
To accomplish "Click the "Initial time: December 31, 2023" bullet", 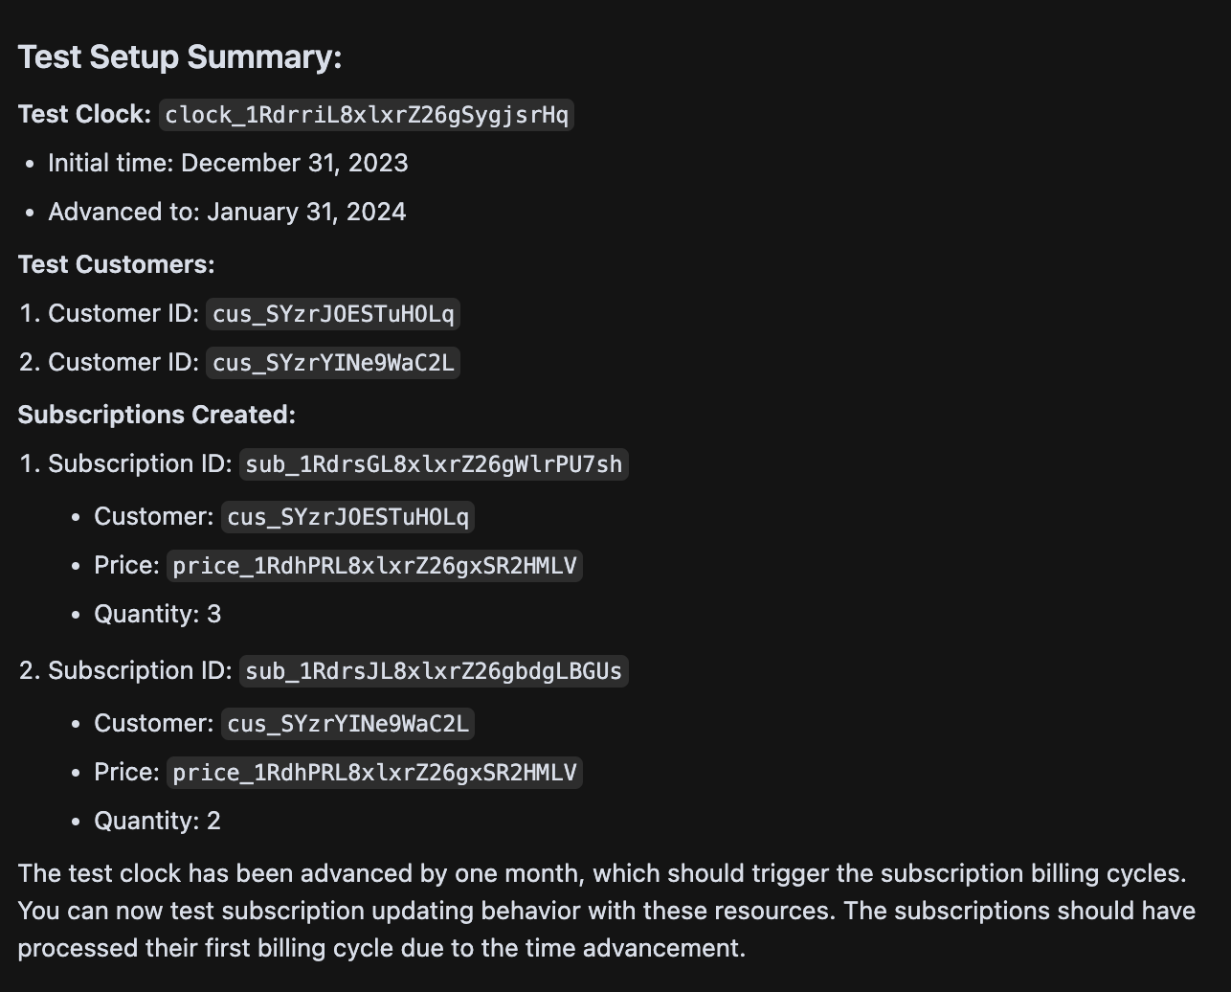I will (228, 163).
